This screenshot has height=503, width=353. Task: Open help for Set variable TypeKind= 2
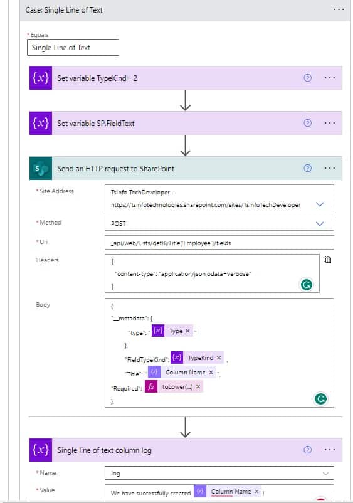pyautogui.click(x=307, y=78)
